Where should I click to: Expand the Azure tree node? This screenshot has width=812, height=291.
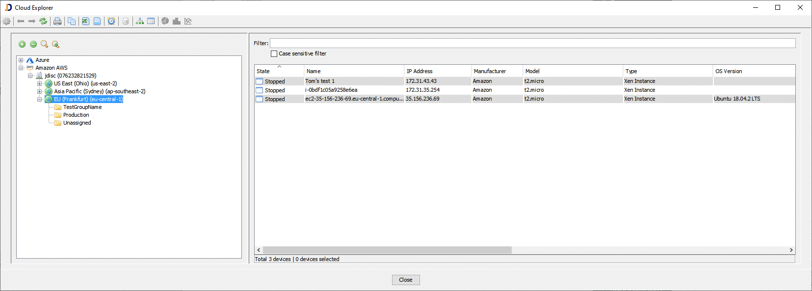point(21,60)
